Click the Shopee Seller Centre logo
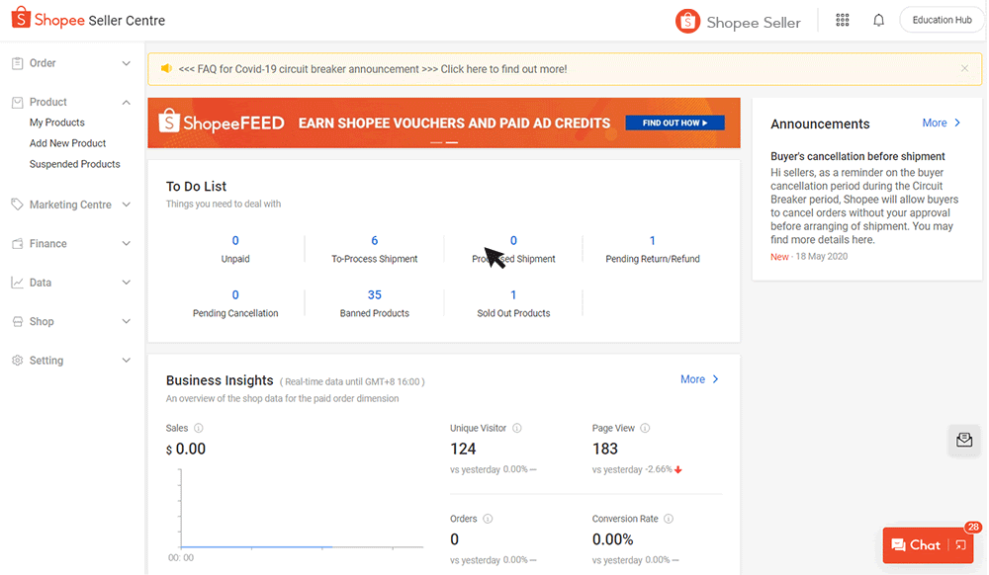The image size is (989, 575). coord(88,20)
